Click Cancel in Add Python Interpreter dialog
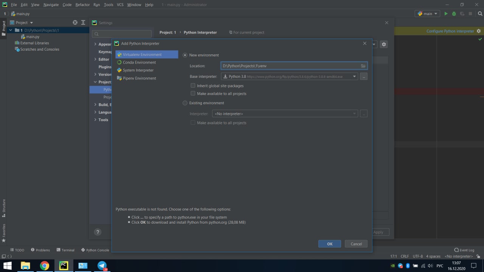Viewport: 484px width, 272px height. (x=356, y=244)
